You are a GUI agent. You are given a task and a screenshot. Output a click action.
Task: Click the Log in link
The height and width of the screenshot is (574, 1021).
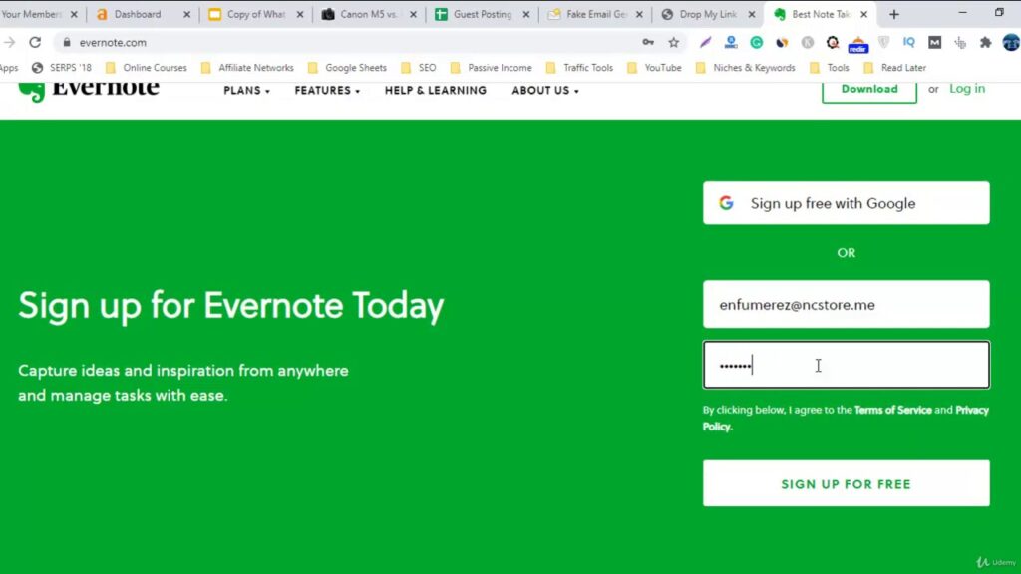tap(967, 89)
